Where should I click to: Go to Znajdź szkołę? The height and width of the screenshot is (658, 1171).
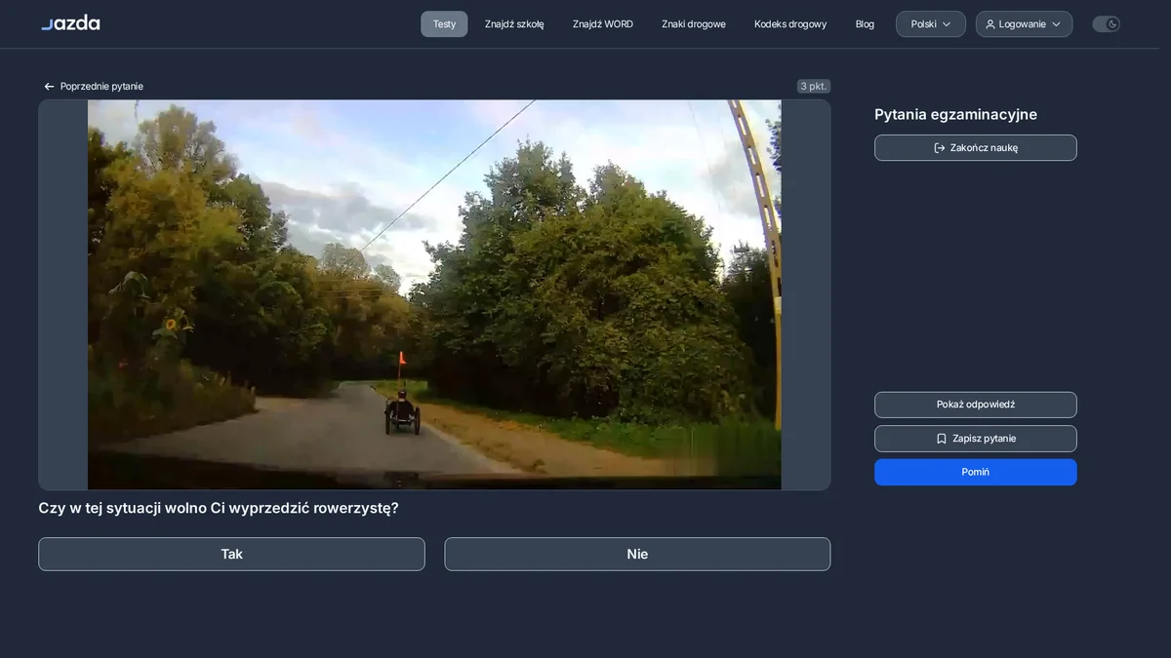(514, 24)
